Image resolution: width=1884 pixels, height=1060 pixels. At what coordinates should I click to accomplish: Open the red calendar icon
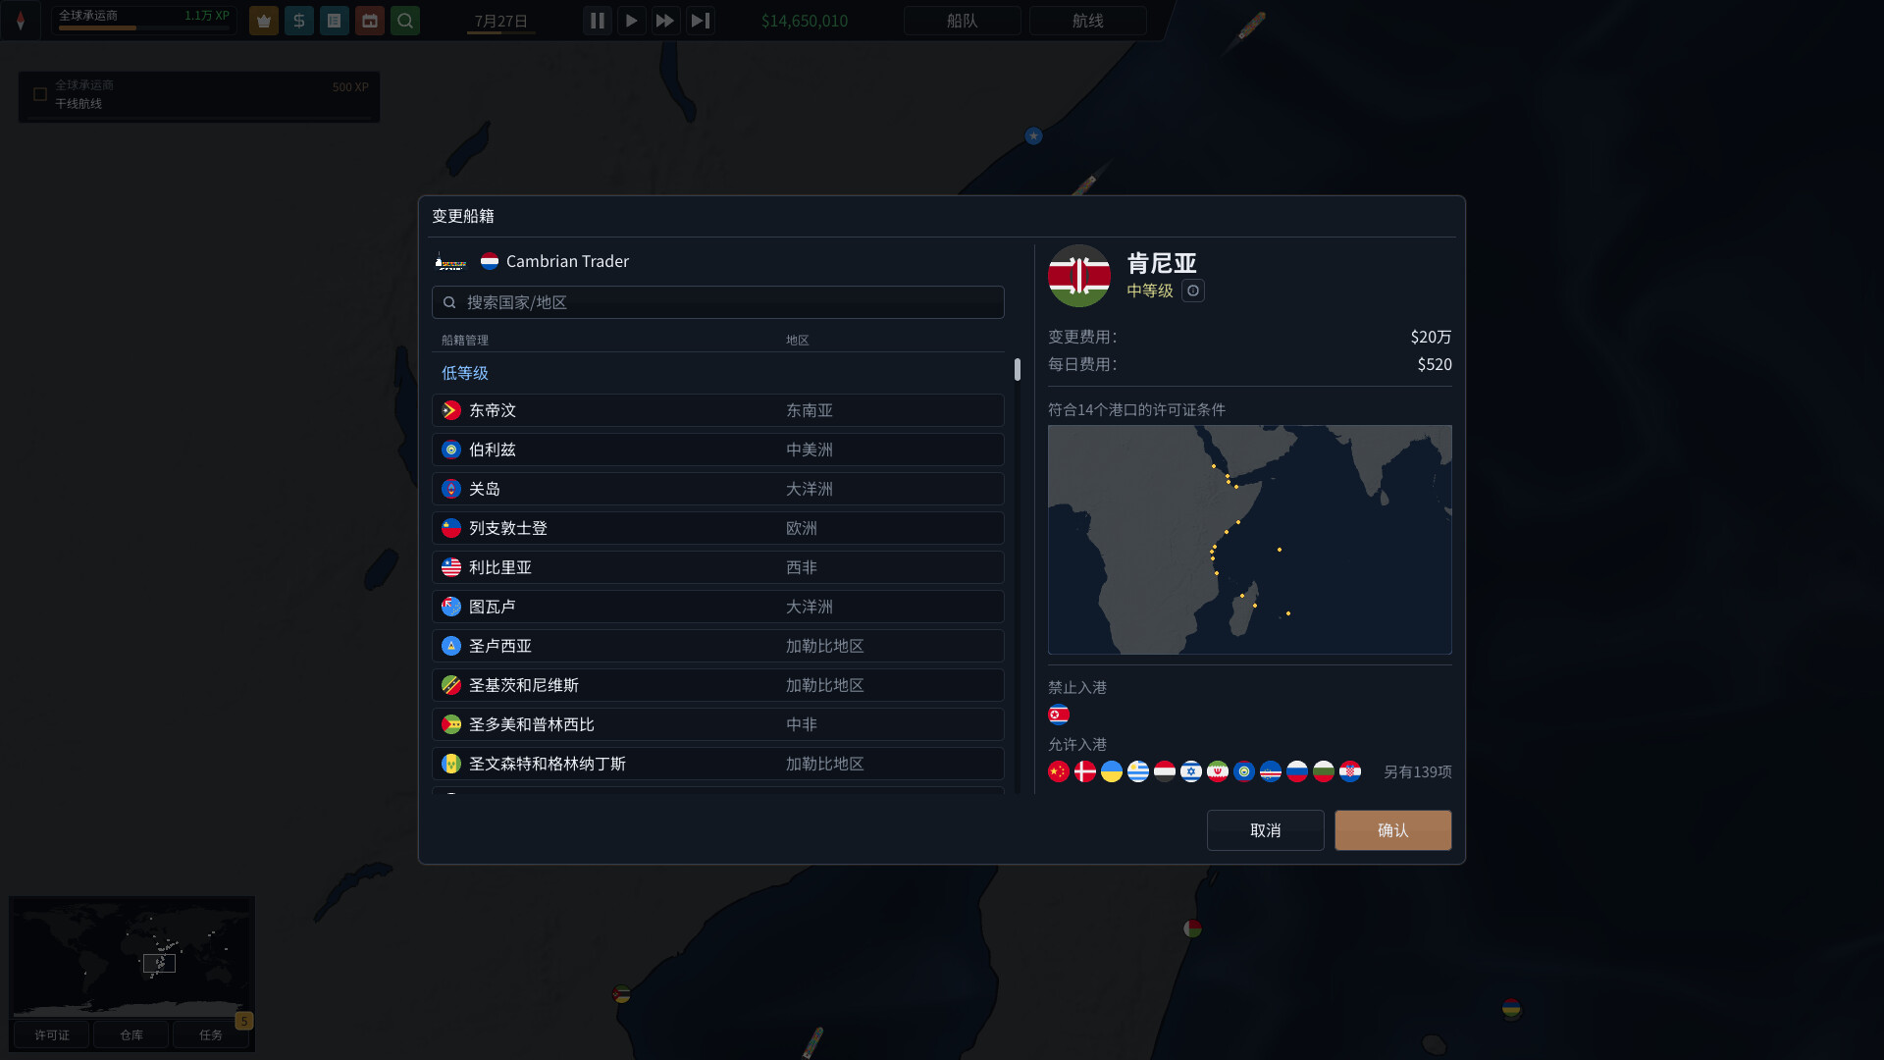[369, 21]
